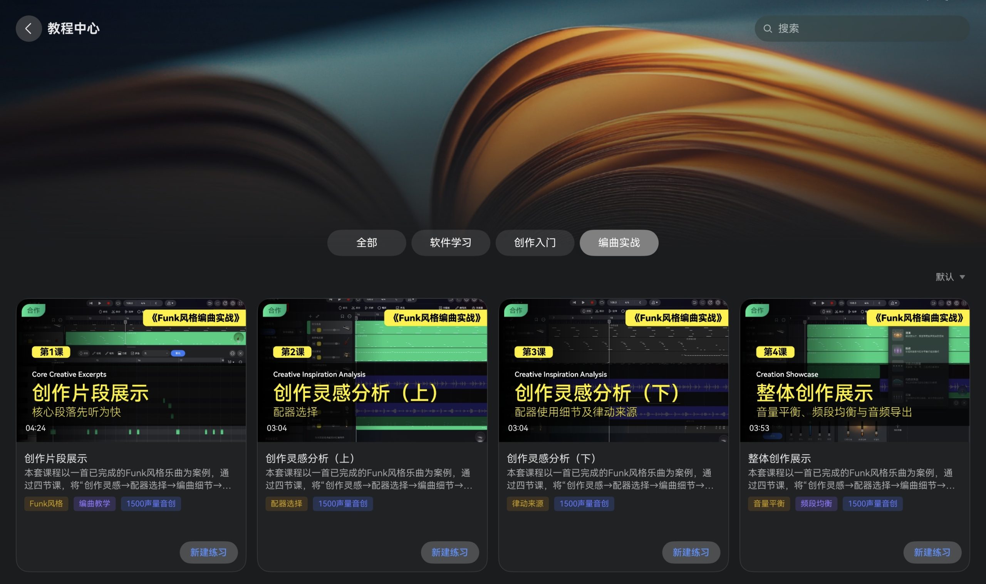This screenshot has width=986, height=584.
Task: Open the 创作入门 tab
Action: tap(535, 242)
